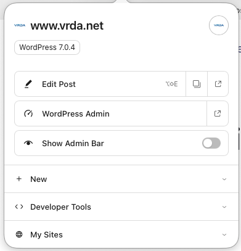Click the eye icon next to Show Admin Bar
This screenshot has height=251, width=241.
click(x=28, y=143)
